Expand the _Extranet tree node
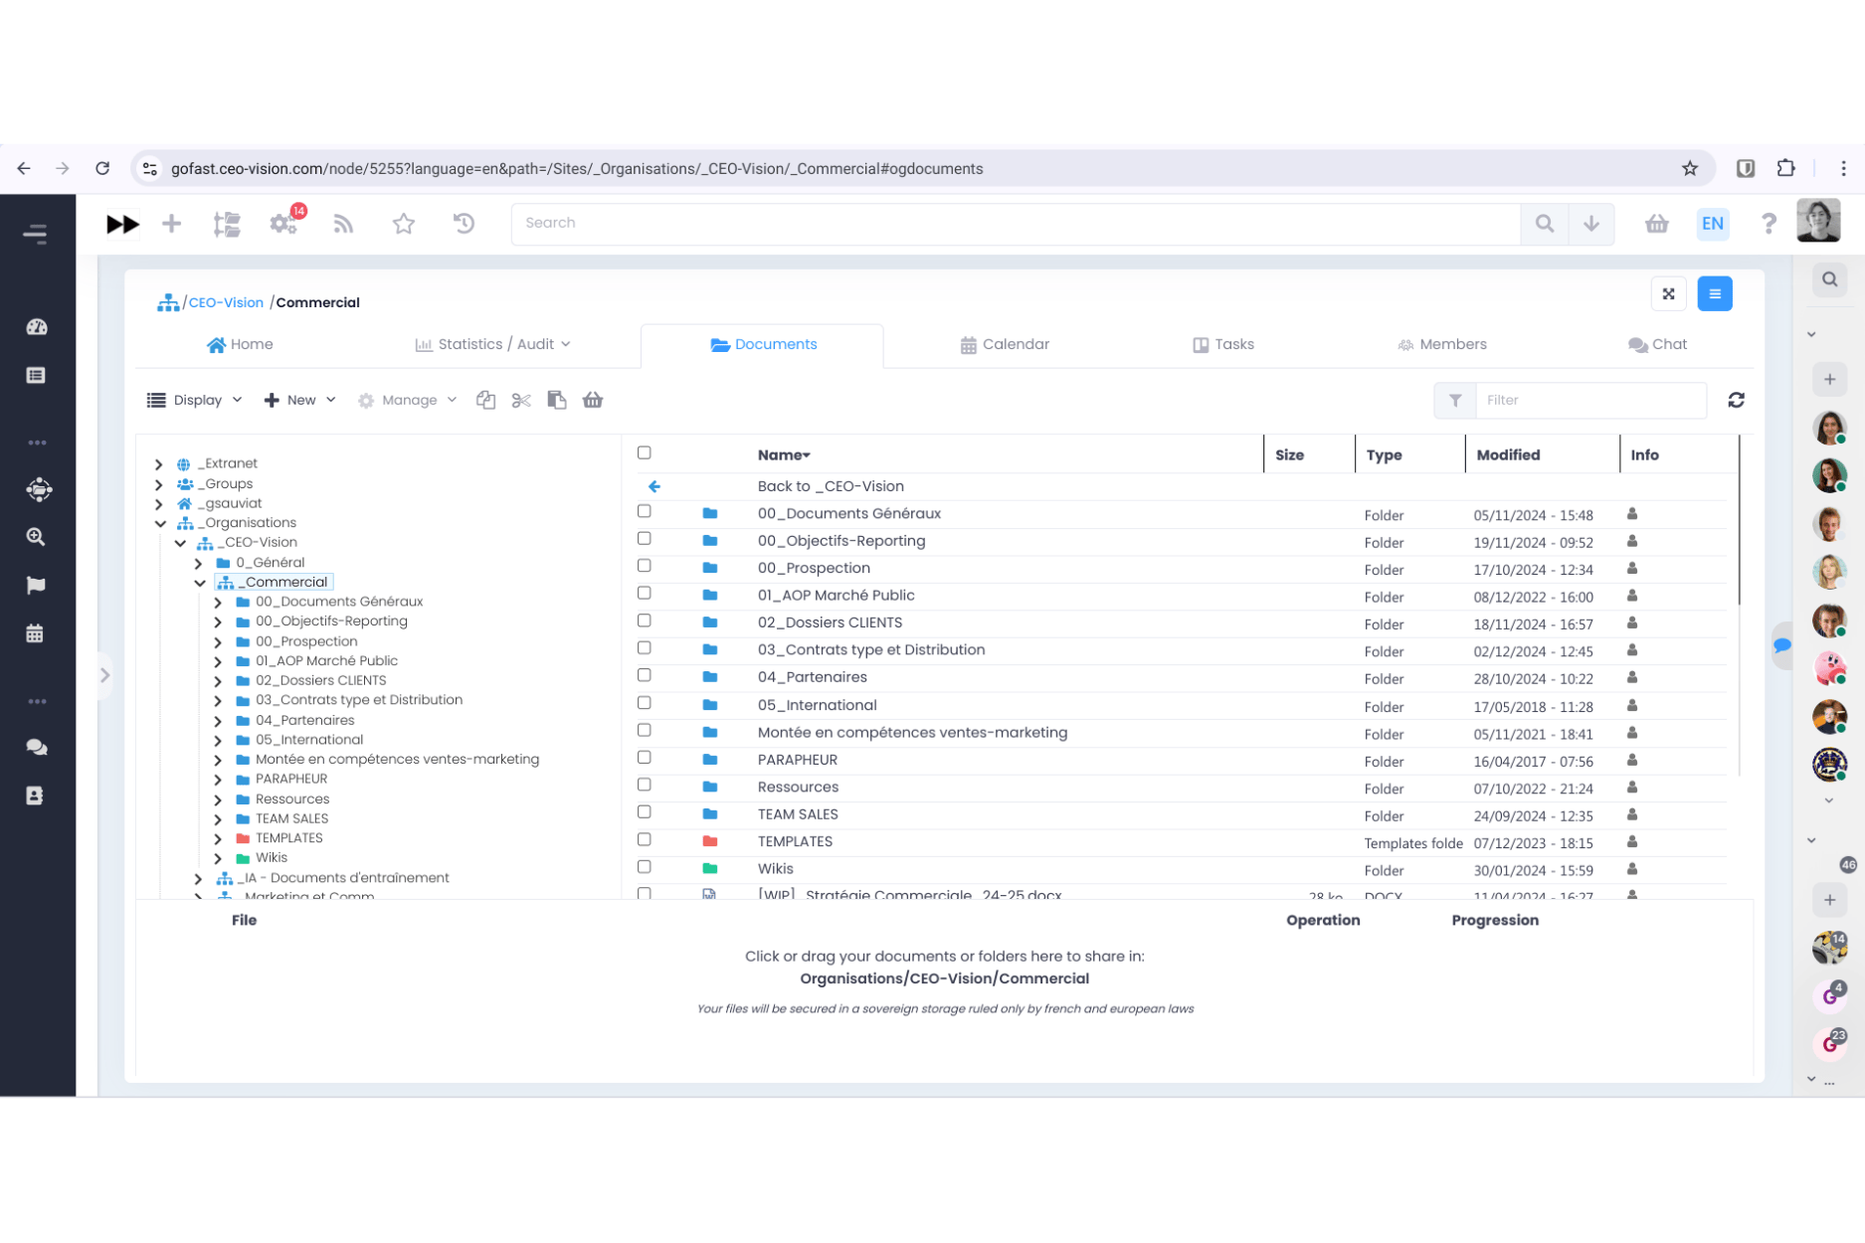Screen dimensions: 1865x1243 pos(159,464)
